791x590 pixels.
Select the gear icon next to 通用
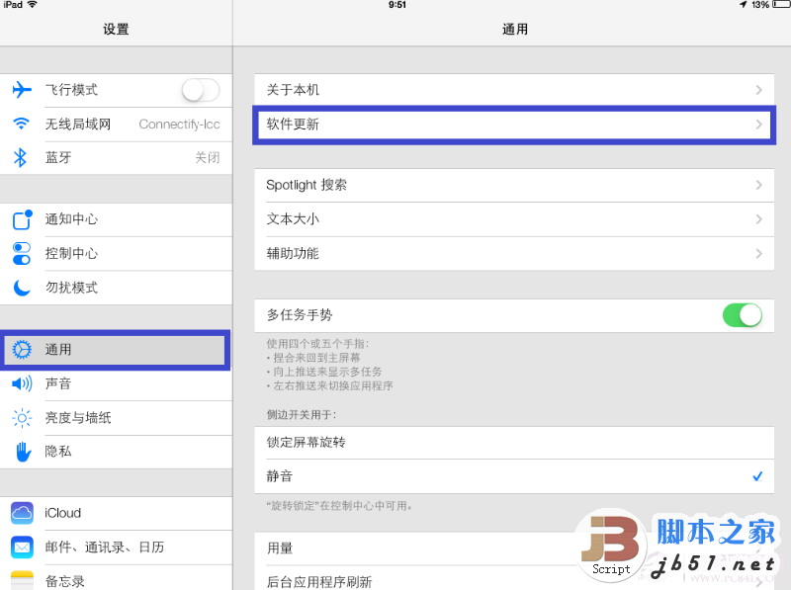[22, 350]
